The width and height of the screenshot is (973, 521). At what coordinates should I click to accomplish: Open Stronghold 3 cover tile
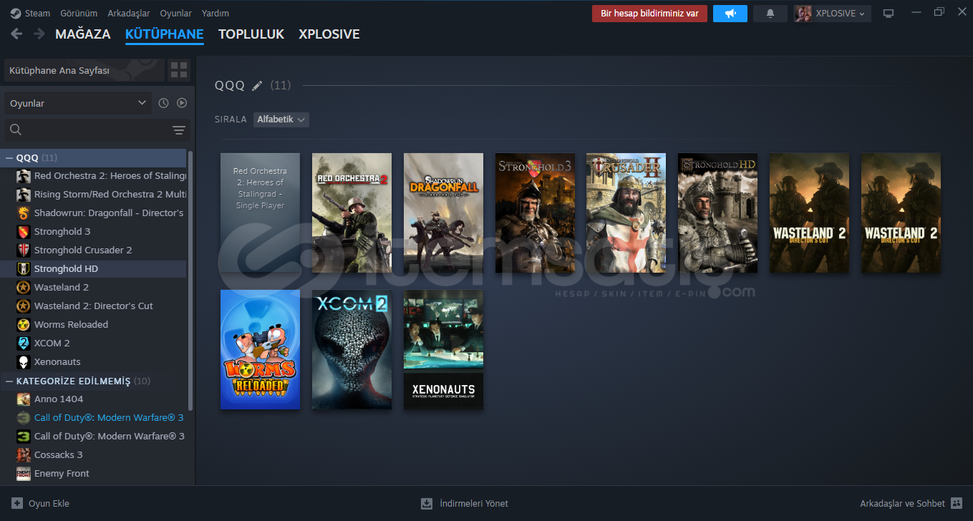click(x=535, y=213)
